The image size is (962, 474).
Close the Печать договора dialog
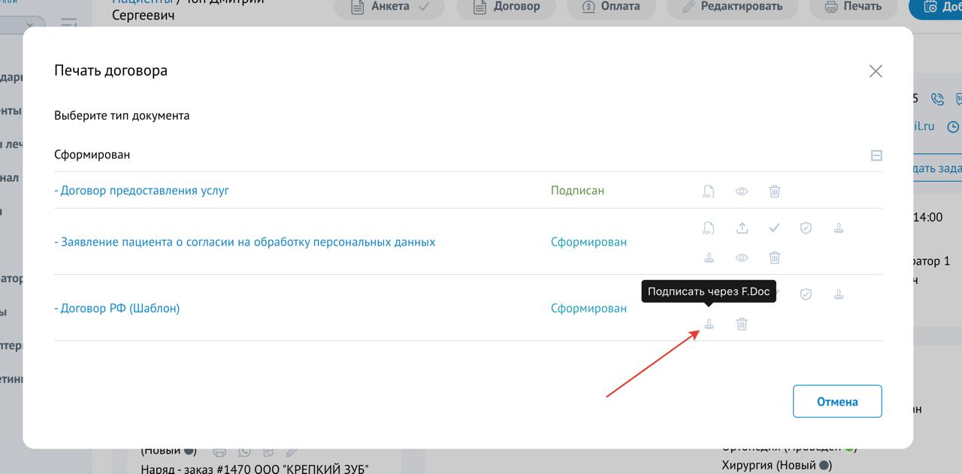[876, 71]
